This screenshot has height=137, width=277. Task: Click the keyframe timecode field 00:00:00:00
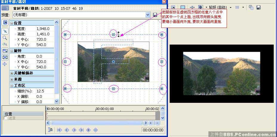tap(153, 130)
